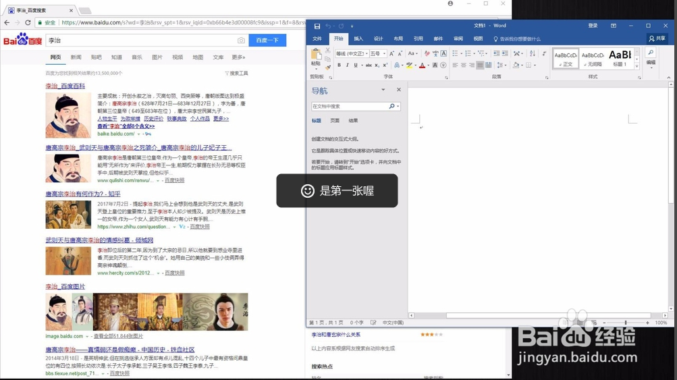Open the 新闻 tab on Baidu
This screenshot has height=380, width=677.
pos(76,57)
